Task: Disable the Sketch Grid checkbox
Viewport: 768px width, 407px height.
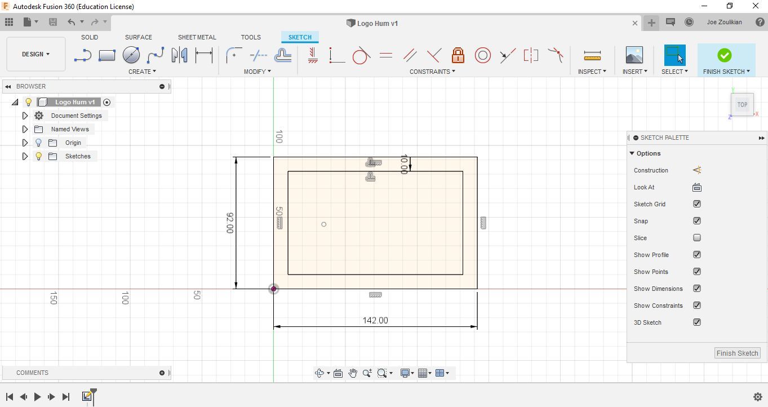Action: [697, 204]
